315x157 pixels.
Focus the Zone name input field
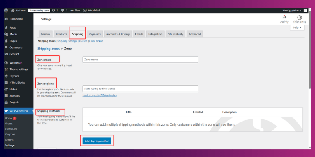tap(141, 60)
